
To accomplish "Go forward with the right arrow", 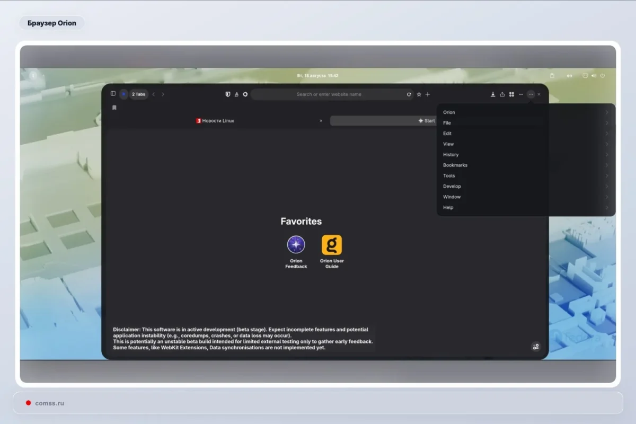I will coord(163,94).
